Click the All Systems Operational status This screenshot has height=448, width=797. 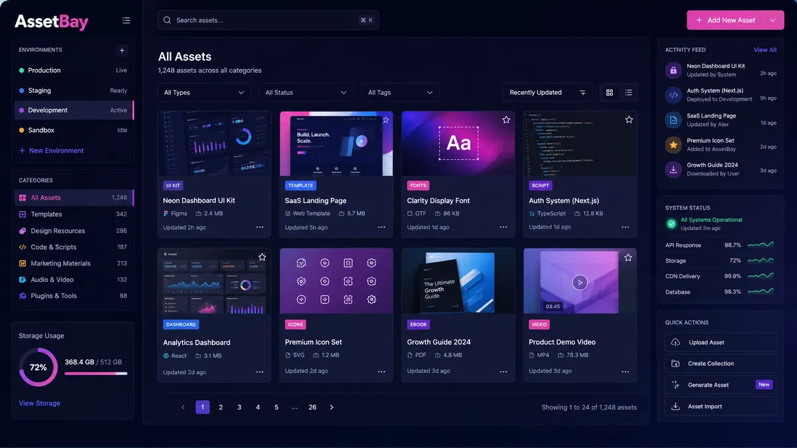711,220
